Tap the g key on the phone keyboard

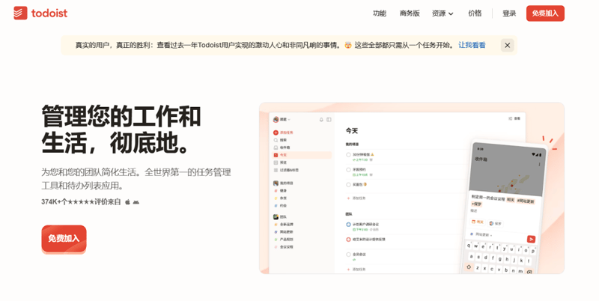(499, 259)
